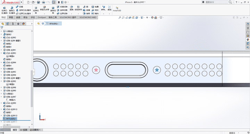This screenshot has height=134, width=250.
Task: Toggle the Instant3D button
Action: 117,9
